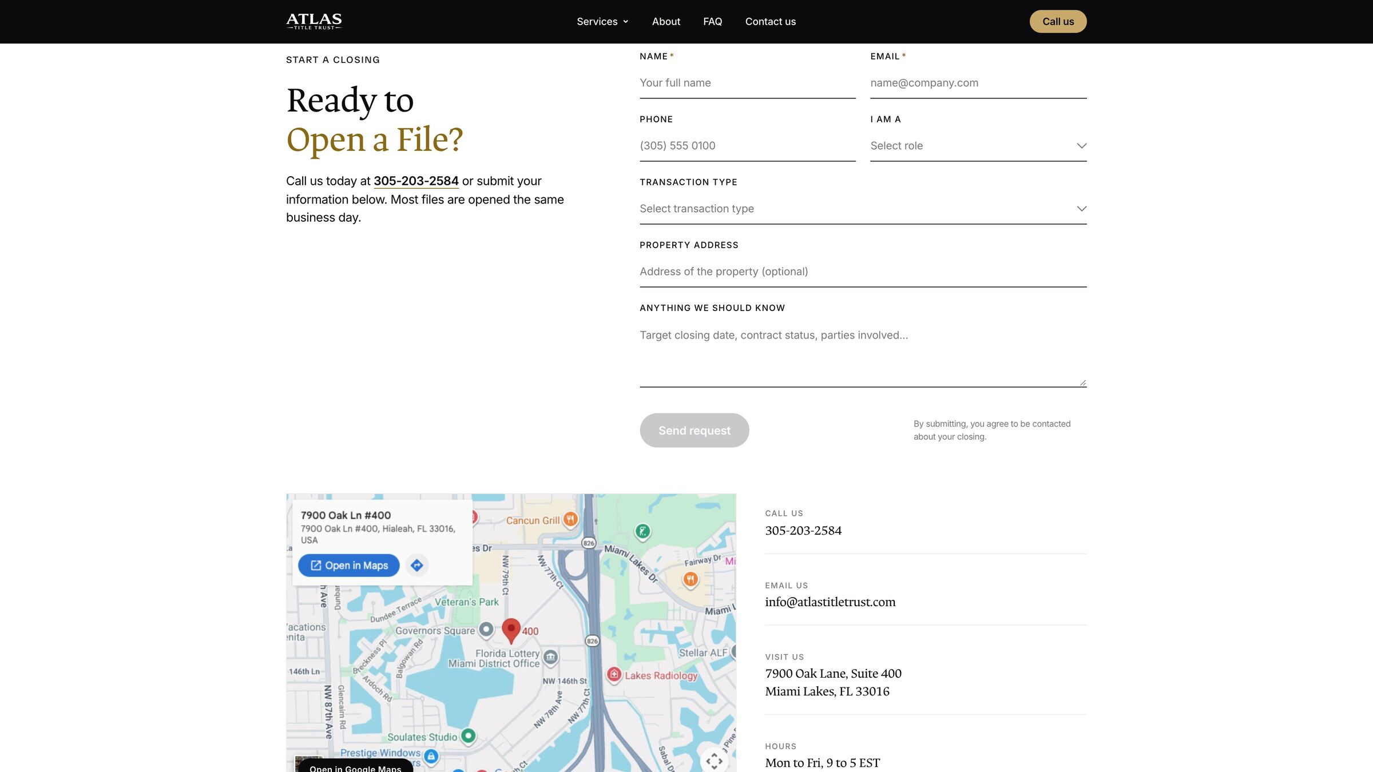This screenshot has width=1373, height=772.
Task: Open the Services dropdown menu
Action: pos(602,22)
